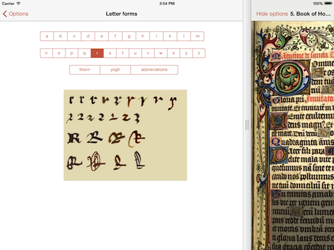
Task: Tap the Book of Hours manuscript page
Action: (x=292, y=135)
